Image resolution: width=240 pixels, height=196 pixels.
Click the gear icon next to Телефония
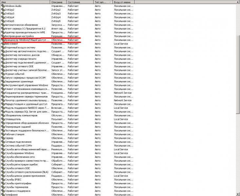(x=3, y=195)
